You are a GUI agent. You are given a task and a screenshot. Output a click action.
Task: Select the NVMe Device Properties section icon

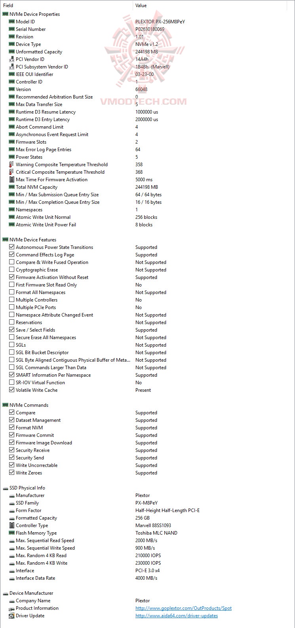pos(5,14)
